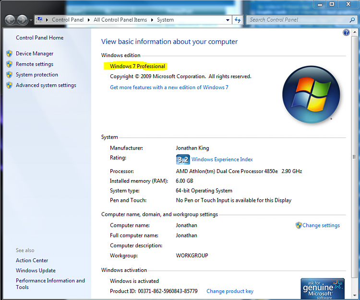Click the 64-bit Operating System text
The height and width of the screenshot is (300, 360).
click(204, 191)
